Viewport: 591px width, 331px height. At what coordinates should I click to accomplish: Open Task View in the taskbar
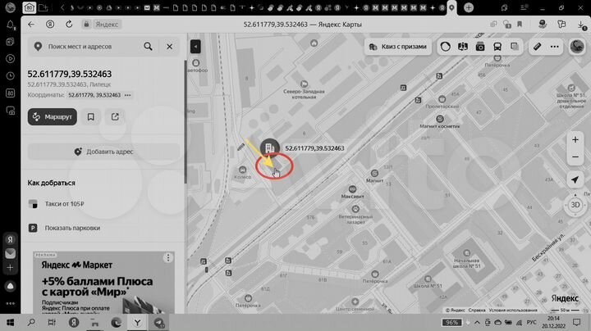tap(52, 323)
